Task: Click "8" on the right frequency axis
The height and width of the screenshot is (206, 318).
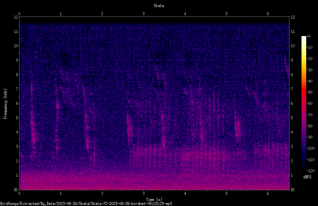Action: (292, 75)
